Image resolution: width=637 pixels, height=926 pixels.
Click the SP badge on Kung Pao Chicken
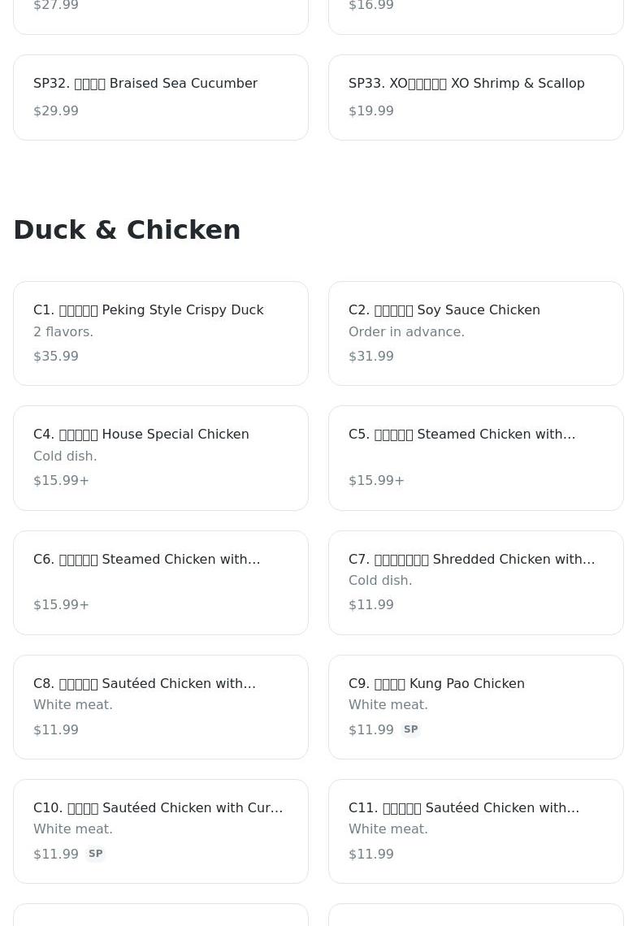pos(410,729)
